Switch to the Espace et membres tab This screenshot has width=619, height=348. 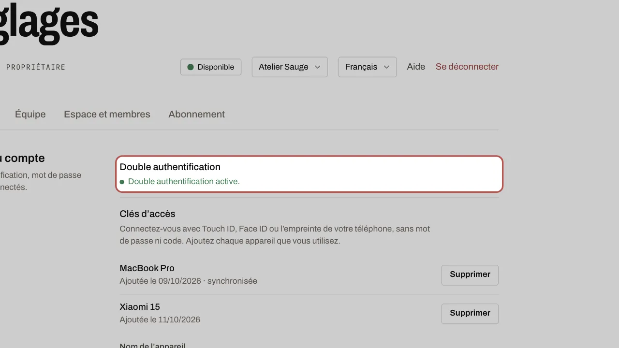coord(107,114)
